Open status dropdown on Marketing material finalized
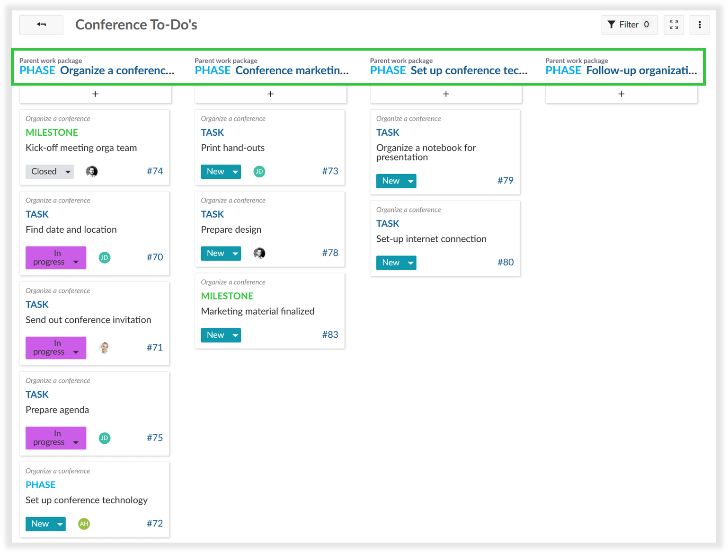Screen dimensions: 728x553 [x=221, y=335]
